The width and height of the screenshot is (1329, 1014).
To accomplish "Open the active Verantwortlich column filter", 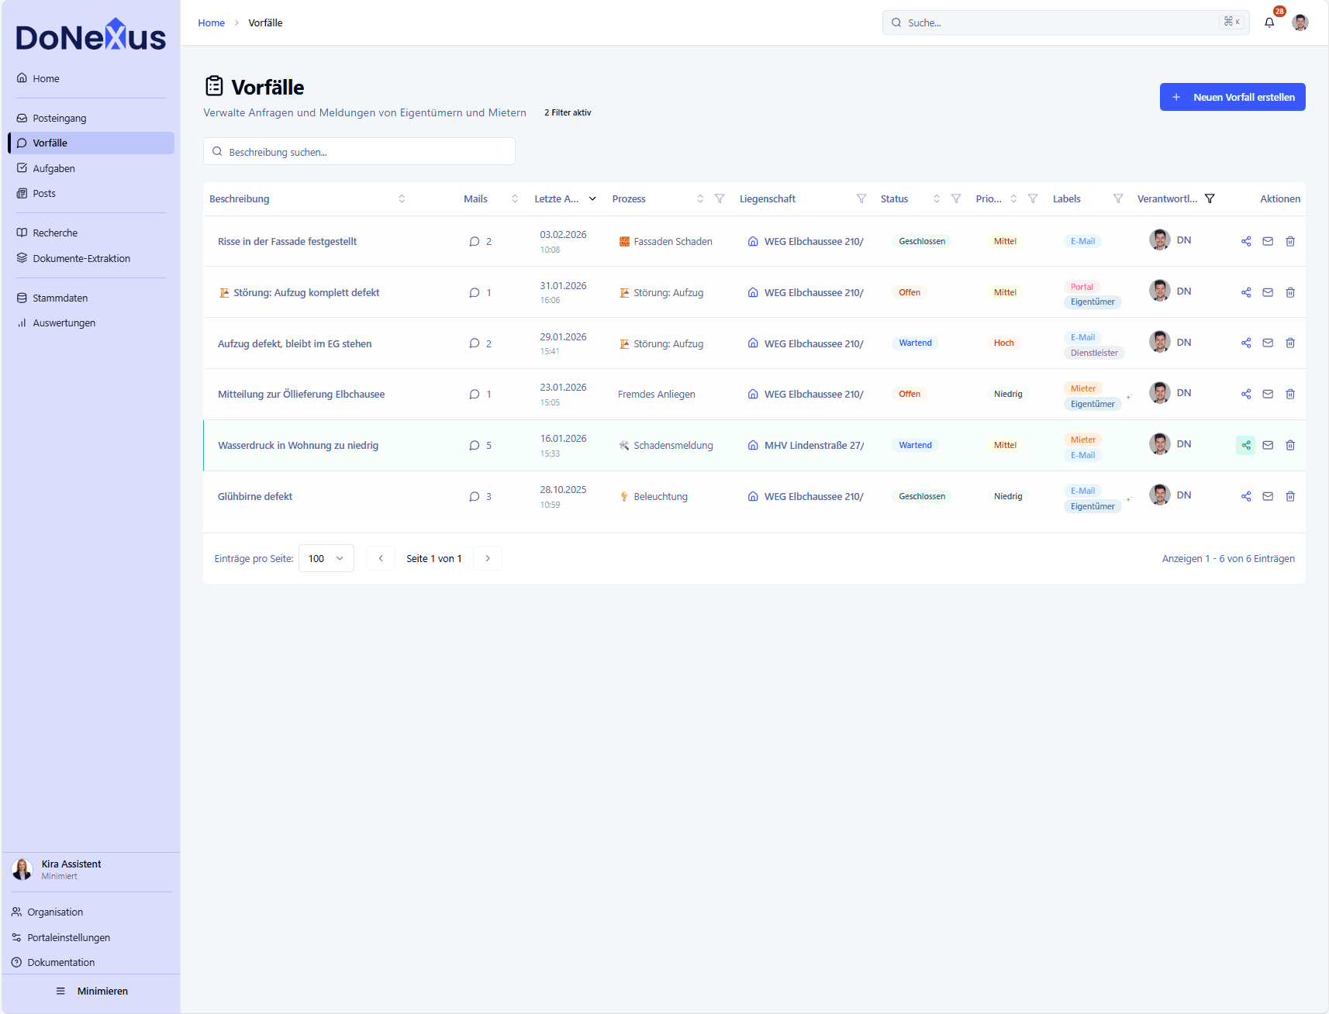I will tap(1210, 198).
